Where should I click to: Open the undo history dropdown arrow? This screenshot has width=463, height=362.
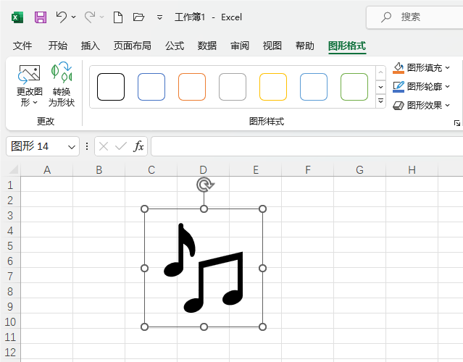[73, 17]
